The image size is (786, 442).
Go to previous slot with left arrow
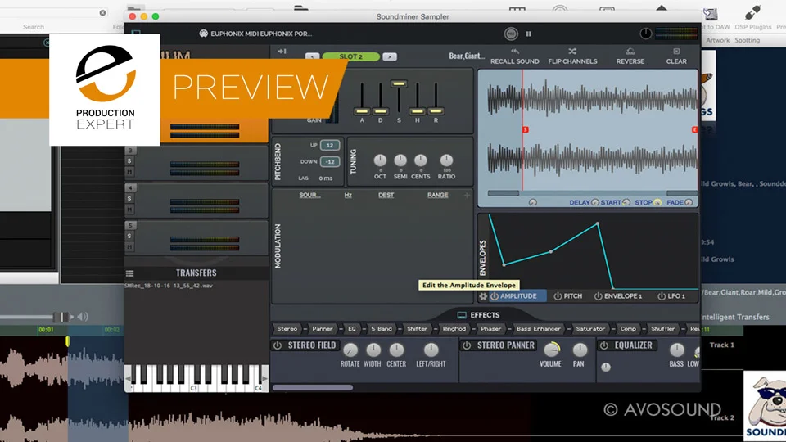[x=312, y=56]
